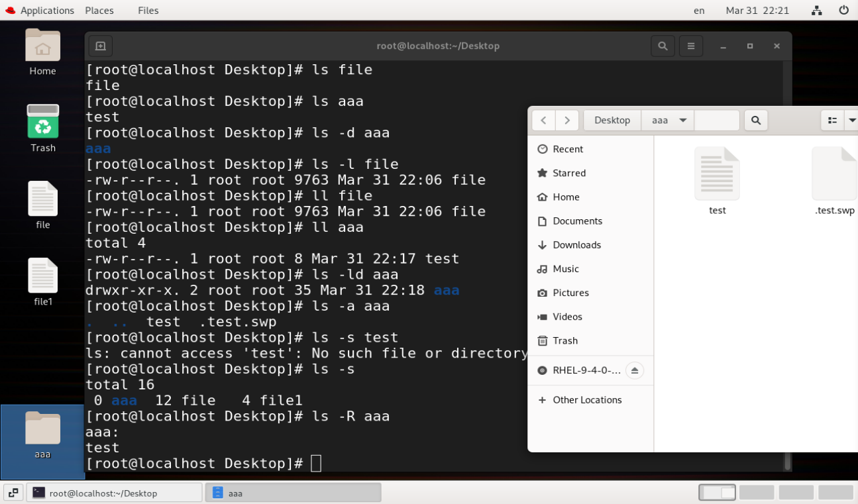
Task: Switch to the 'aaa' Files taskbar entry
Action: [293, 493]
